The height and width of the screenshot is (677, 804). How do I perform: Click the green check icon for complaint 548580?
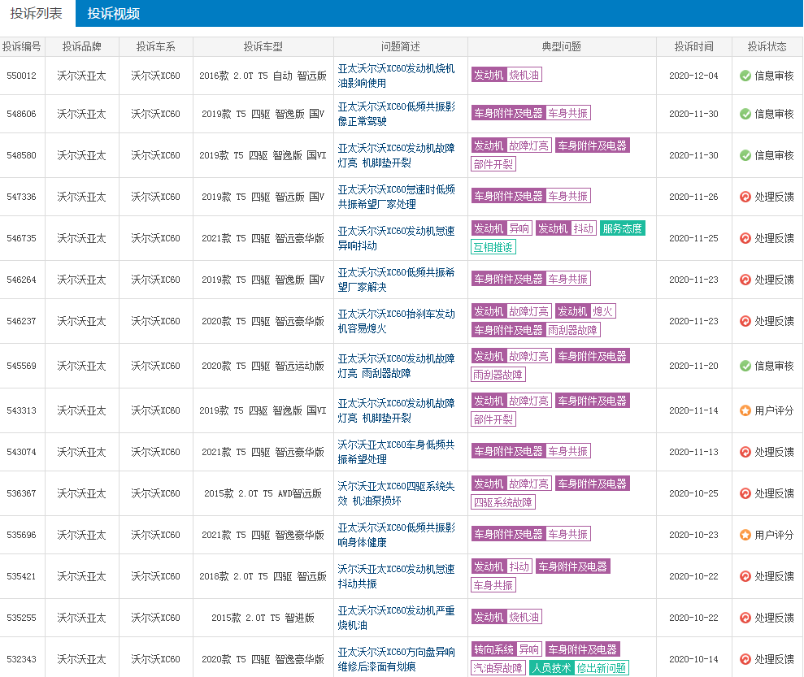point(745,155)
